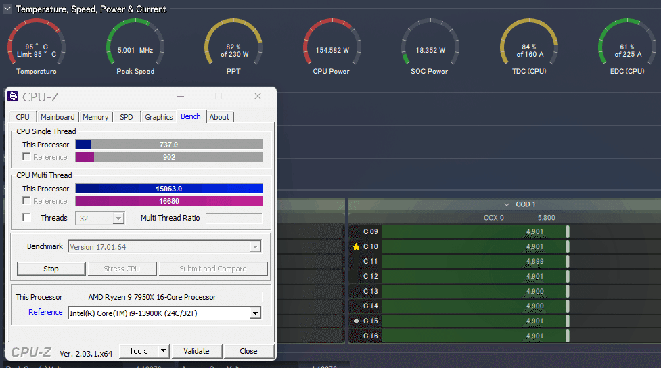Select the C 16 core row
Viewport: 661px width, 368px height.
(x=504, y=336)
